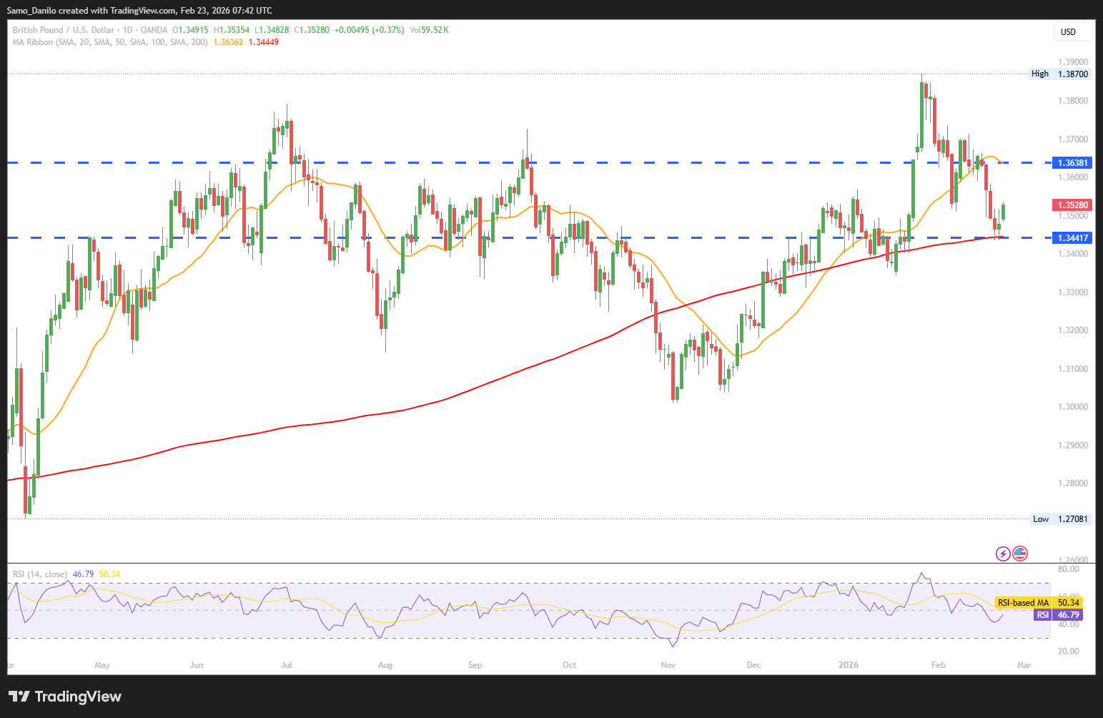
Task: Click the red 1.34449 SMA value in legend
Action: tap(263, 42)
